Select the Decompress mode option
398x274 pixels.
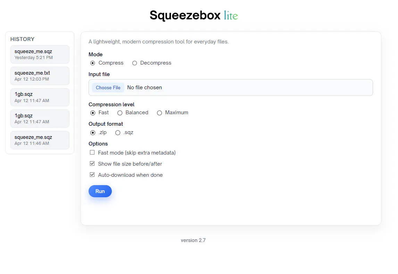point(134,63)
